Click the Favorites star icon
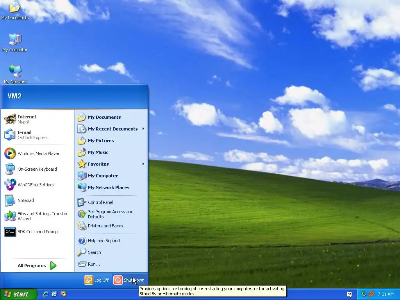400x300 pixels. (82, 164)
